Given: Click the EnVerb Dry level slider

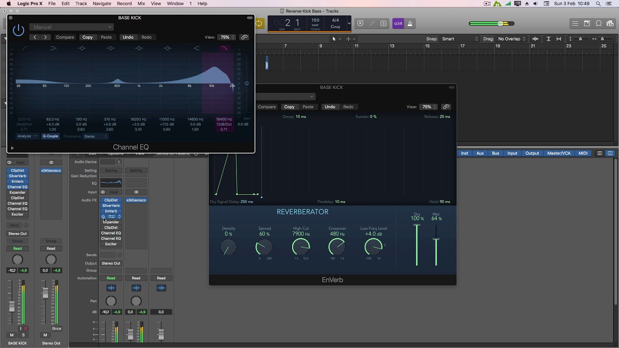Looking at the screenshot, I should pyautogui.click(x=417, y=244).
